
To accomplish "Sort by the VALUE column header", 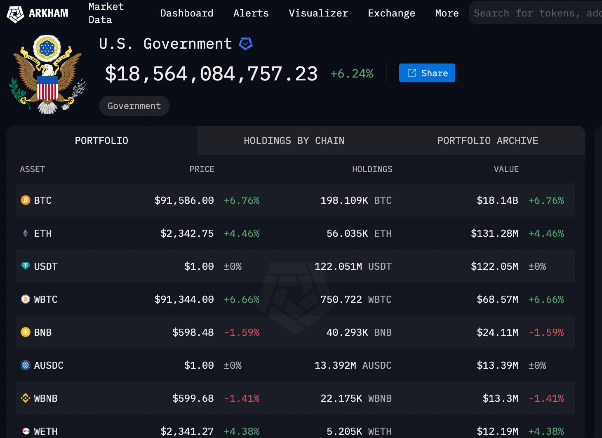I will pyautogui.click(x=506, y=169).
